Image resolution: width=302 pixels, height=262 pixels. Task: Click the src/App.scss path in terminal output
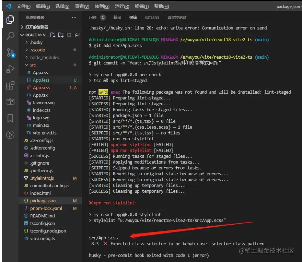tap(103, 238)
